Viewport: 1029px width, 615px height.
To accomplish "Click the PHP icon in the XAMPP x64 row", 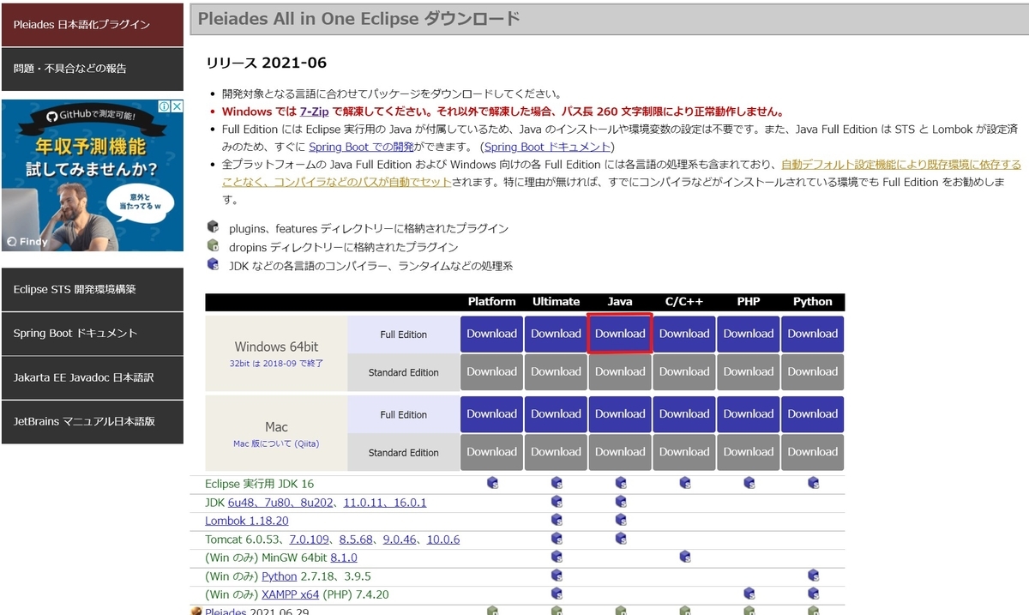I will [749, 594].
